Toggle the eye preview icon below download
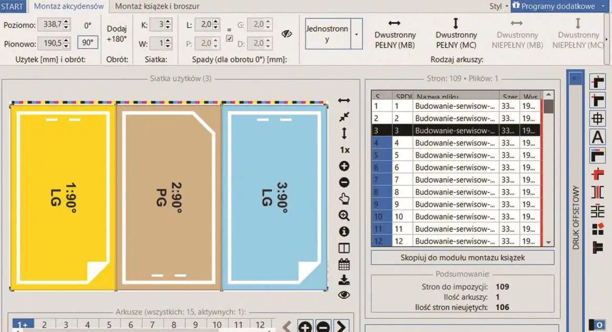 tap(344, 295)
